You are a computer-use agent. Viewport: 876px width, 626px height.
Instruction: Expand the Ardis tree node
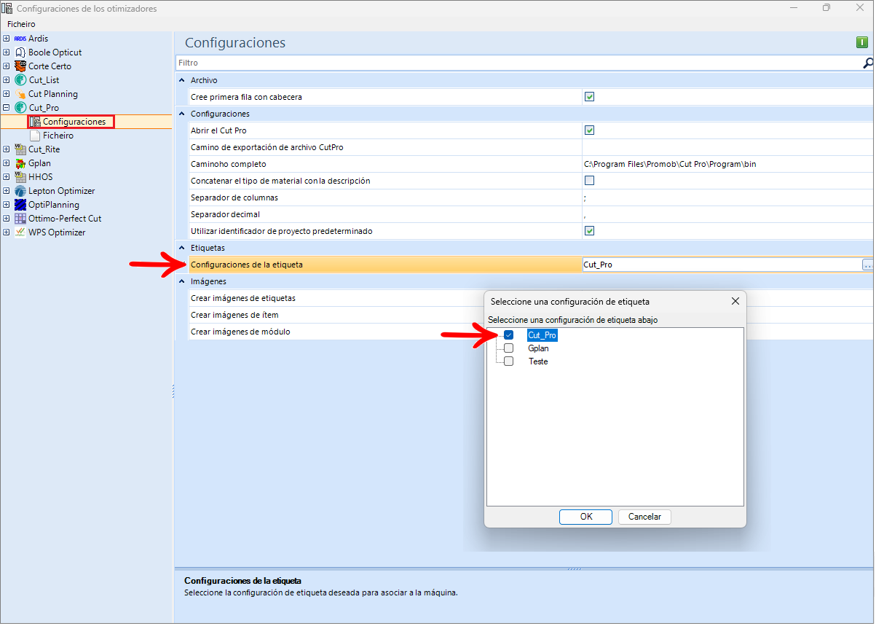click(7, 39)
